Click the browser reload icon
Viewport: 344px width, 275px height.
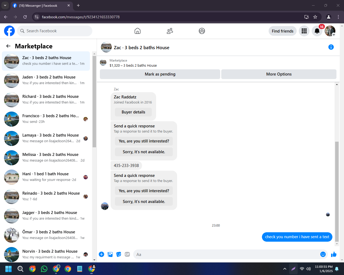[x=25, y=17]
